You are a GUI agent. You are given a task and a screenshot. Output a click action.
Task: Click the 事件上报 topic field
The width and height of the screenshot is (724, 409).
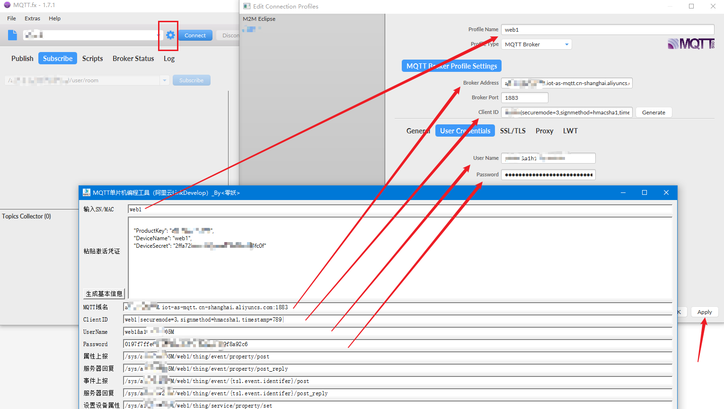click(x=397, y=381)
